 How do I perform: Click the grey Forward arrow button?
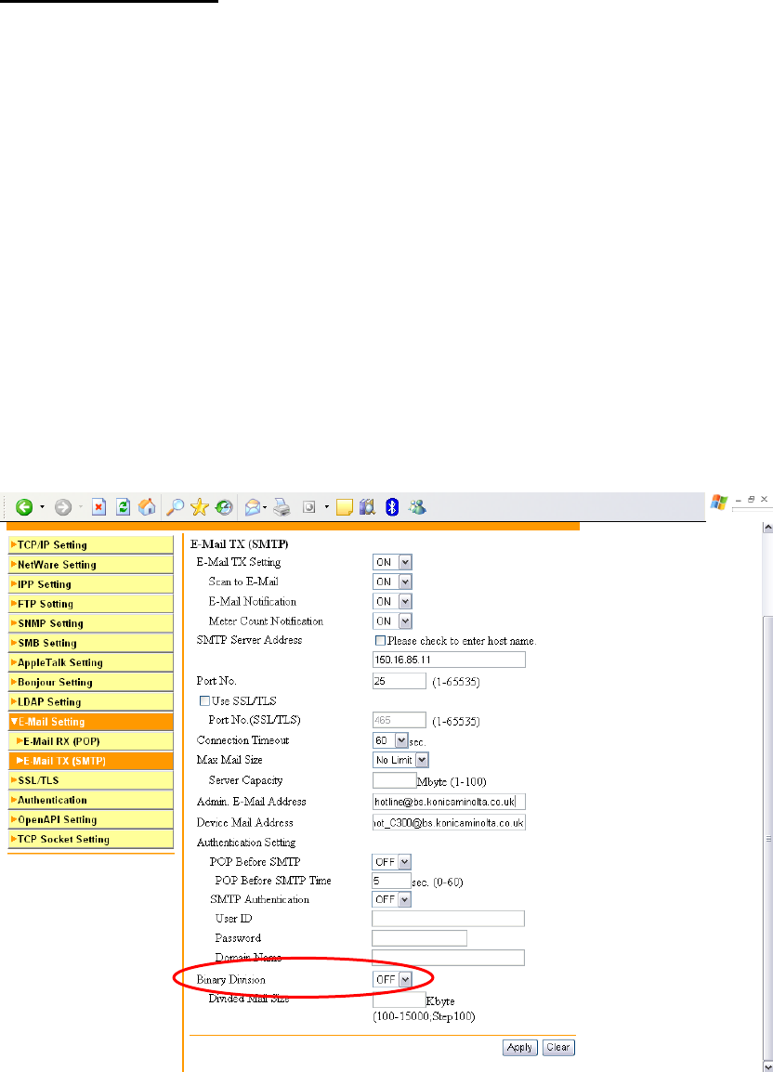tap(63, 506)
